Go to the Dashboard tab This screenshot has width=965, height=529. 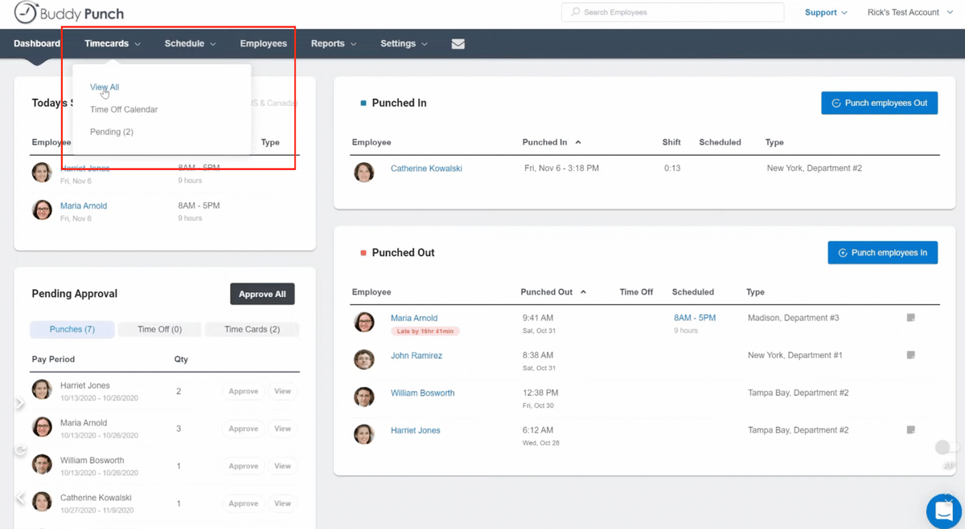point(37,43)
